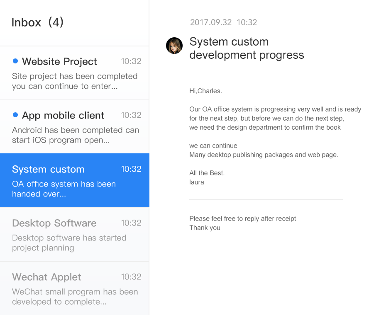Click the 'System custom development progress' subject heading
Viewport: 386px width, 315px height.
point(247,48)
